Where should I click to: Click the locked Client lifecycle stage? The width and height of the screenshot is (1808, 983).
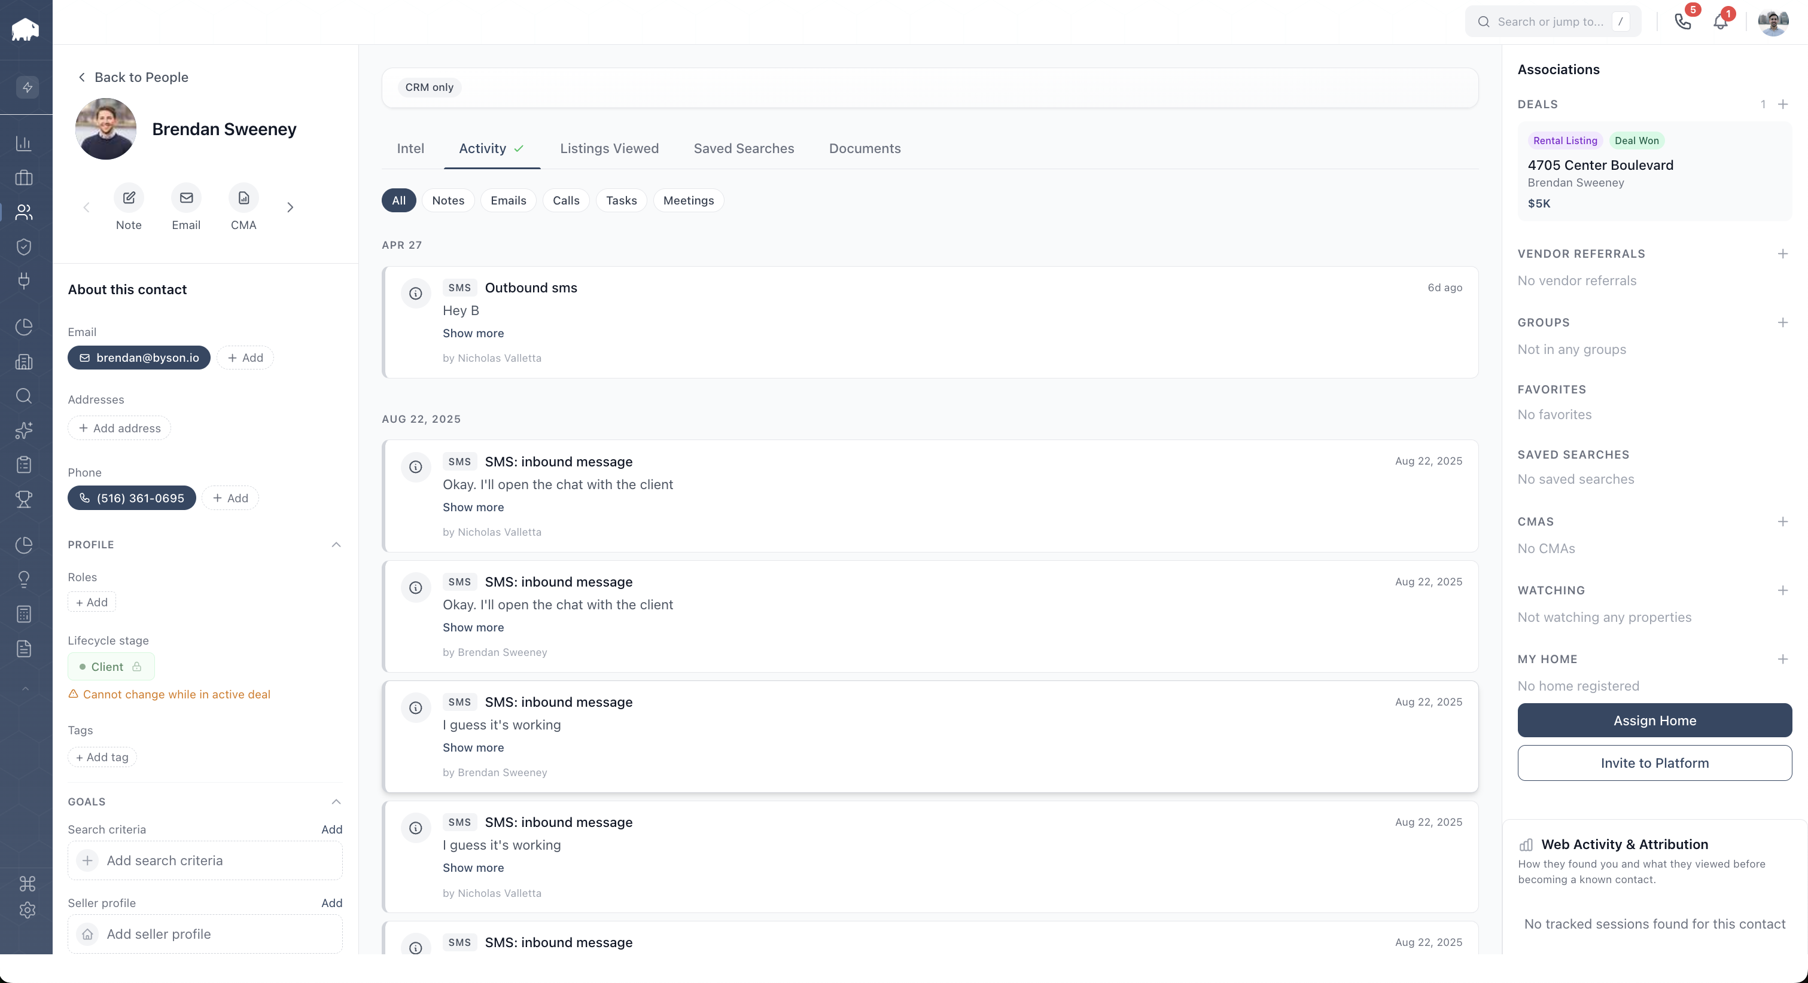111,667
